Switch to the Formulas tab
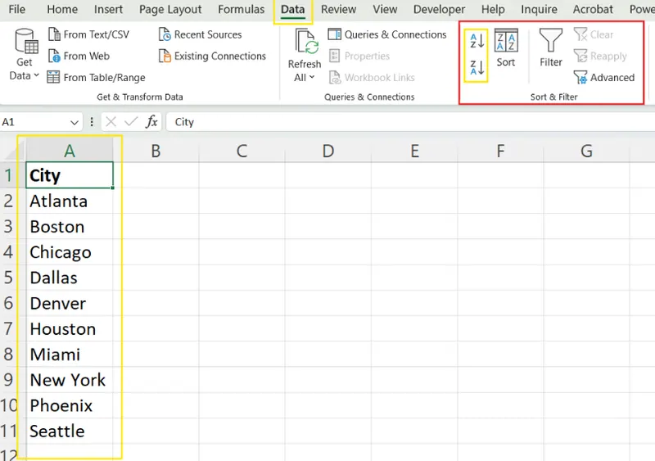 241,10
